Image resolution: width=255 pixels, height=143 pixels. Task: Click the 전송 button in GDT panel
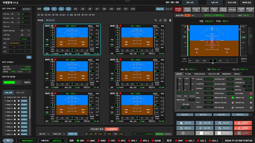(x=29, y=57)
